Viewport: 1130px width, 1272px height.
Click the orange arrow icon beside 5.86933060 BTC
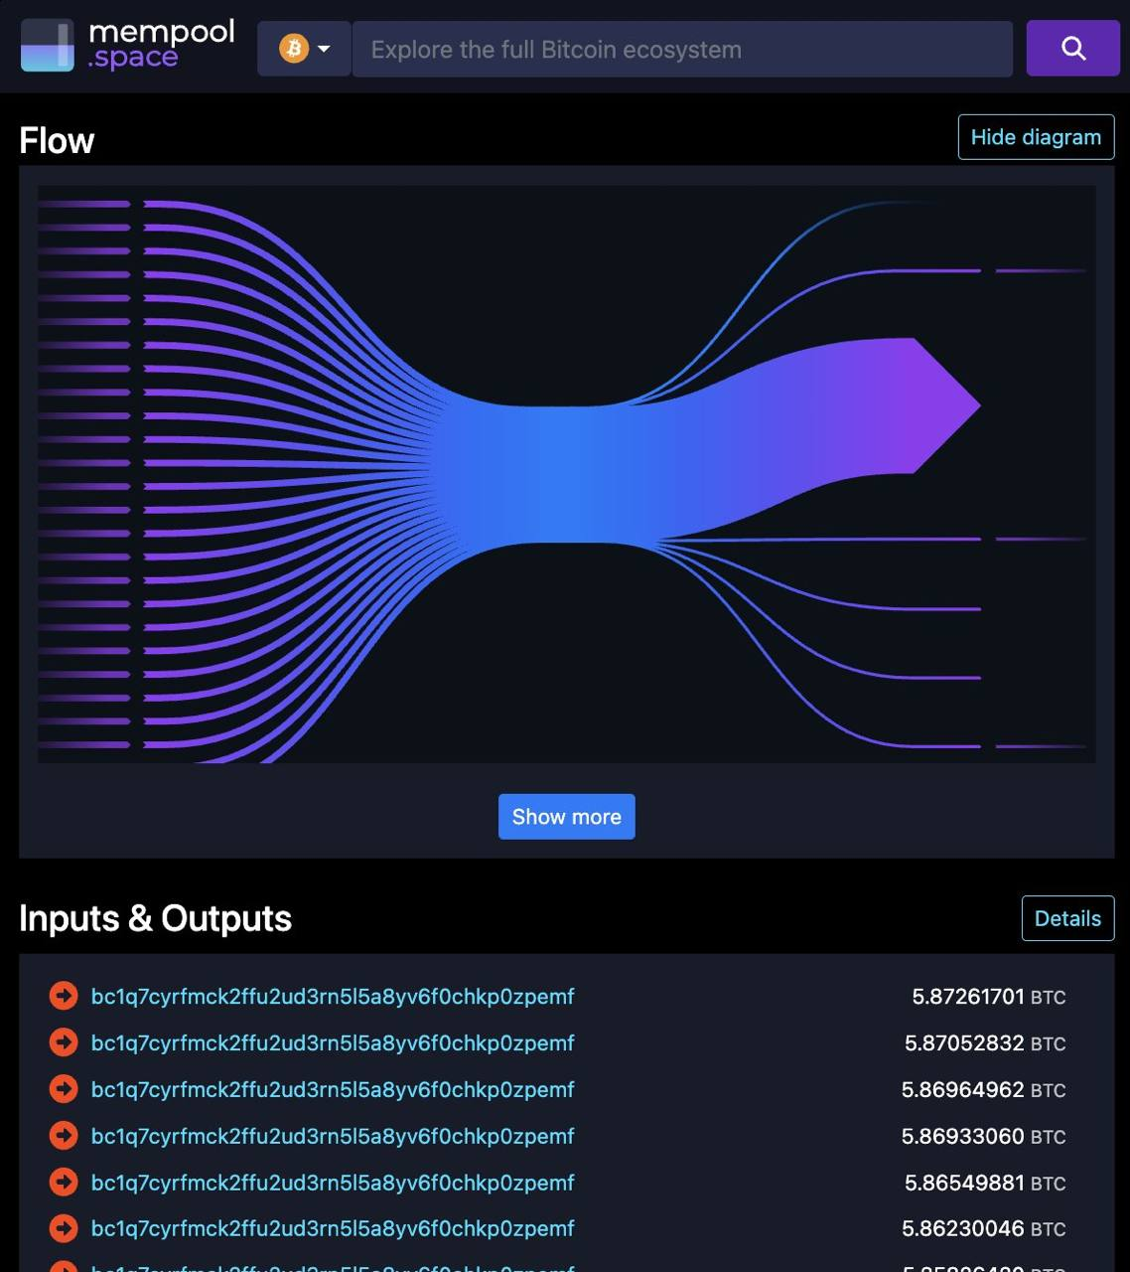(x=64, y=1135)
